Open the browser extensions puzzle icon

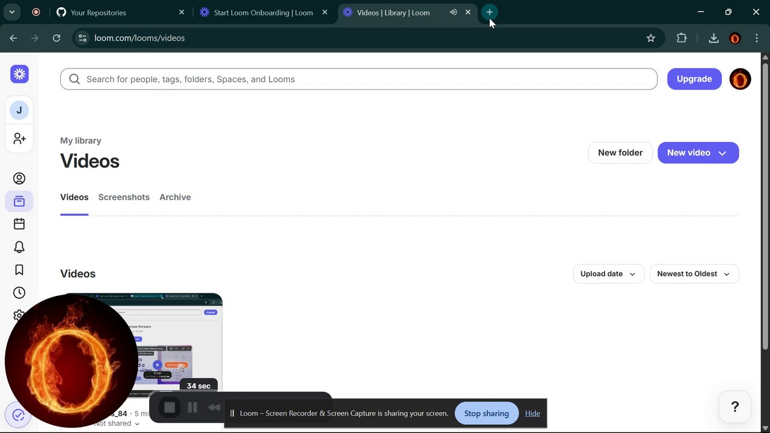(682, 38)
